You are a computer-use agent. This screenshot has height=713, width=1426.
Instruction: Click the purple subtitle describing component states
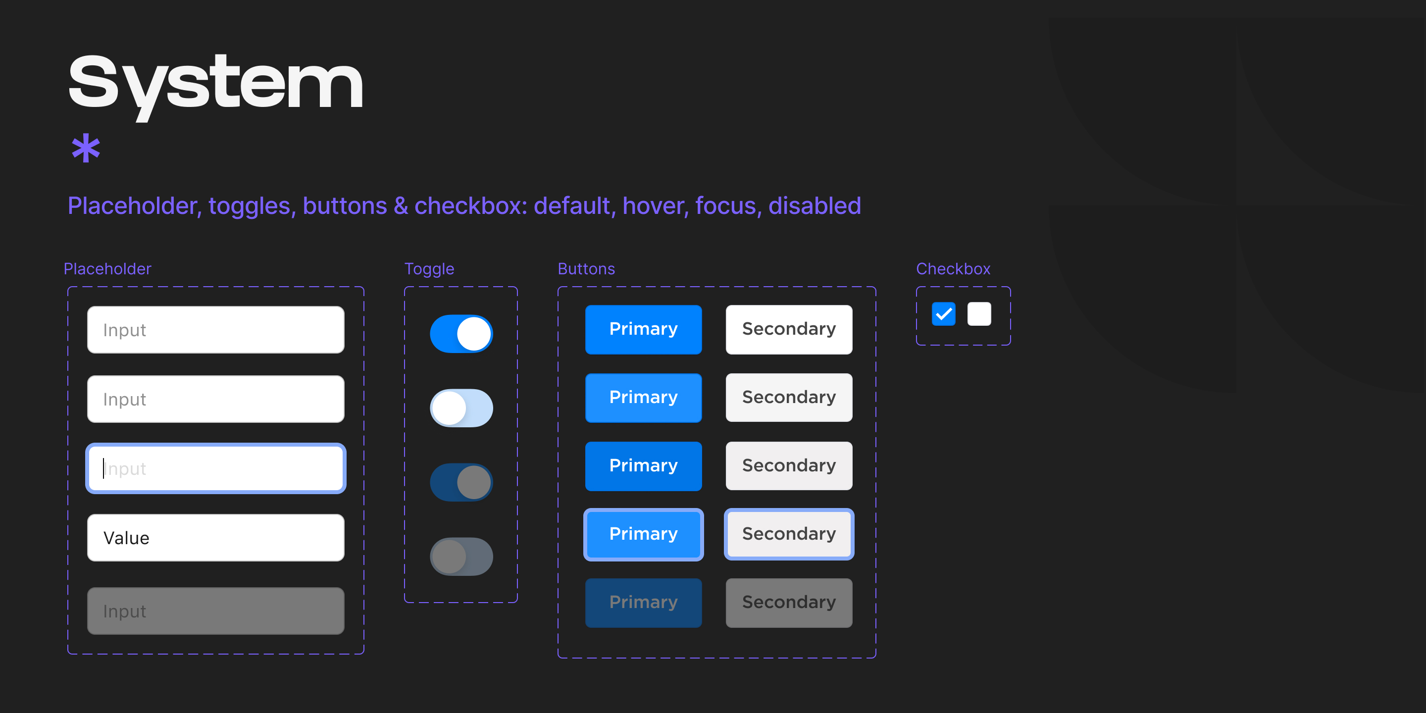click(x=464, y=205)
